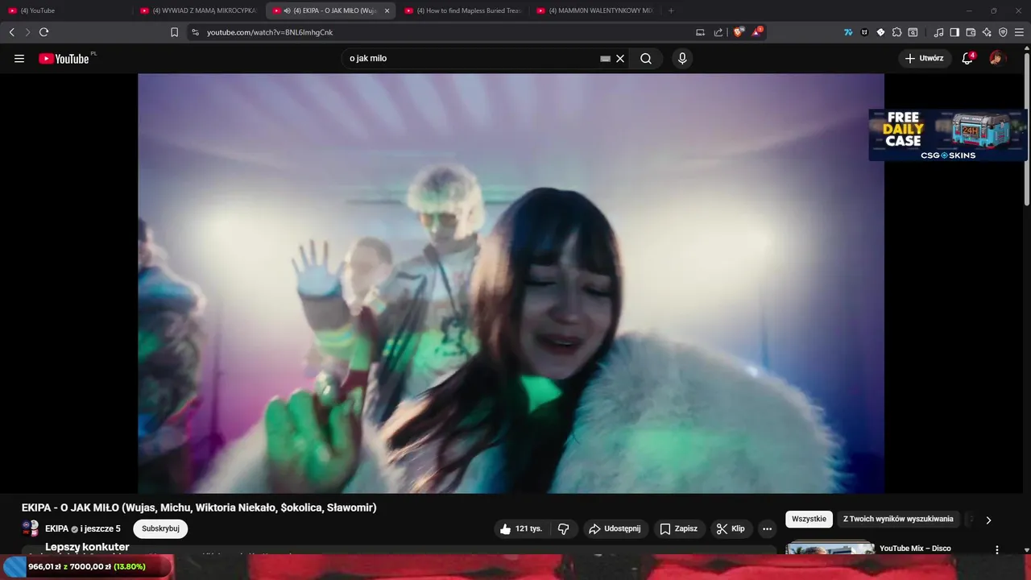Screen dimensions: 1031x580
Task: Open the i jeszcze 5 collaborators
Action: (101, 528)
